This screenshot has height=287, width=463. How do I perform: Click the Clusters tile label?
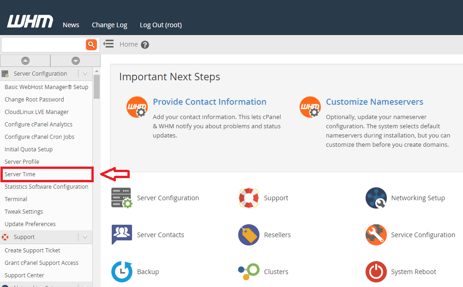coord(276,272)
